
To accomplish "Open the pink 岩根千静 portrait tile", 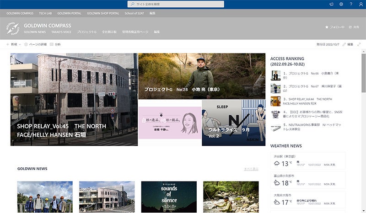I will (x=170, y=122).
